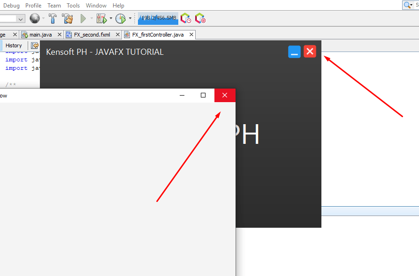Click the first red profiling control icon
Viewport: 419px width, 276px height.
pyautogui.click(x=185, y=18)
